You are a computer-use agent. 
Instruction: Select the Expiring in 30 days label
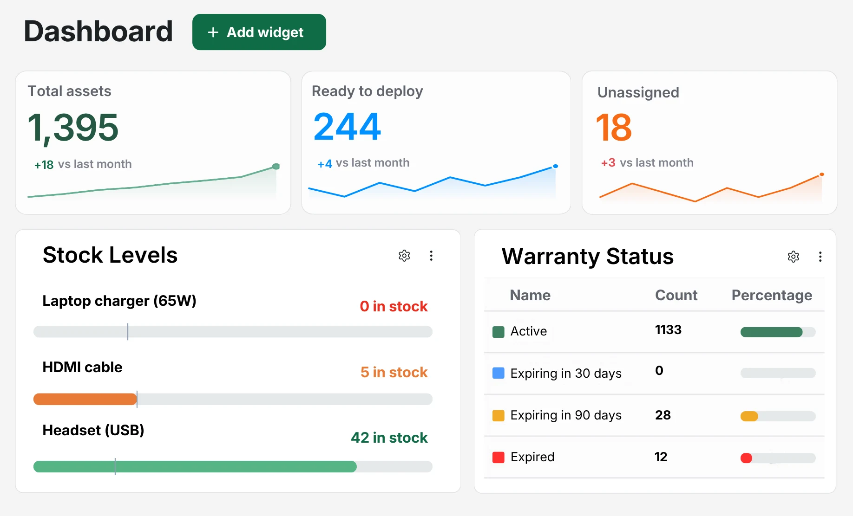(566, 374)
